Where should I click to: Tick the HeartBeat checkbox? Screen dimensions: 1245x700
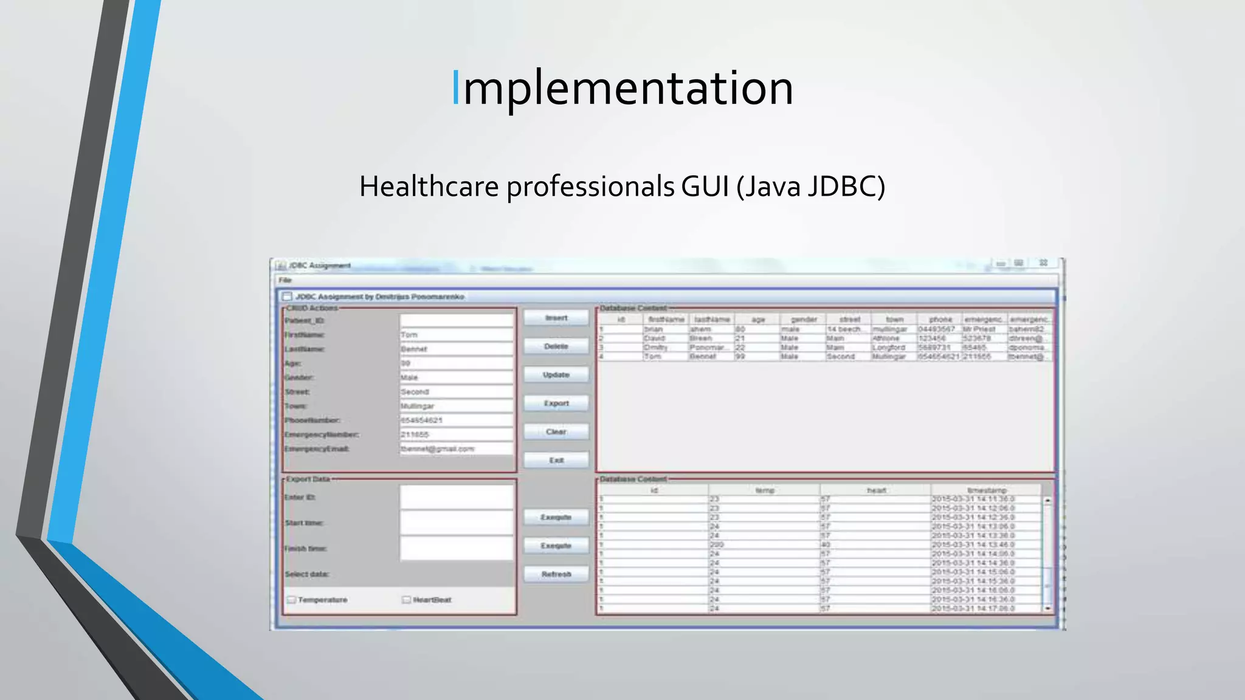[x=406, y=600]
